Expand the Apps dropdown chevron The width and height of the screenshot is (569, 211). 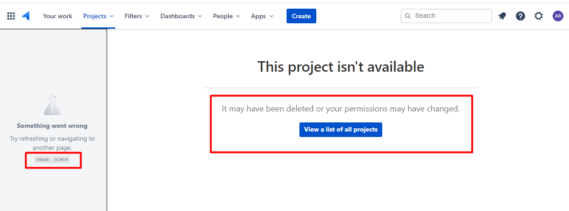271,16
